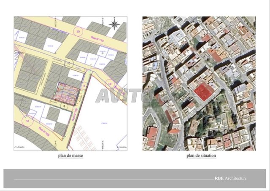Click the "plan de situation" caption

198,156
